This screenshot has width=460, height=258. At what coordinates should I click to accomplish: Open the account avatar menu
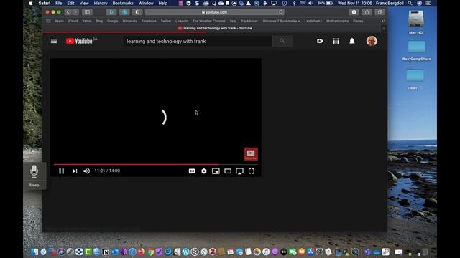tap(372, 41)
